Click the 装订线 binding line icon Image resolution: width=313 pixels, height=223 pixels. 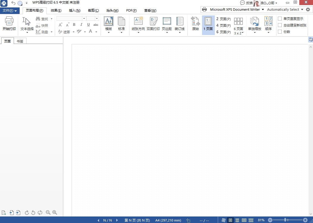[179, 21]
